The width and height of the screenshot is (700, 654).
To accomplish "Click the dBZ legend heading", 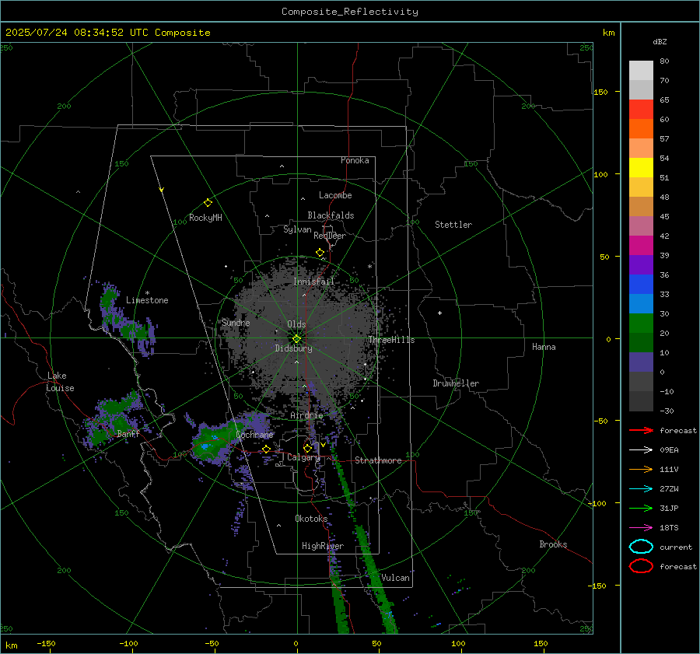I will [660, 41].
